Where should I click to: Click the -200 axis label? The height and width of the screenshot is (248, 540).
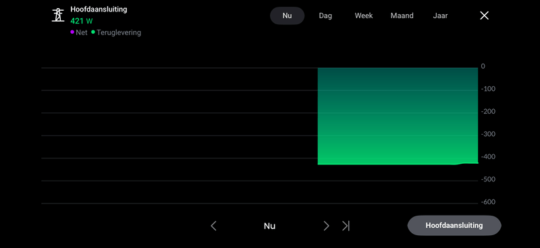tap(488, 111)
